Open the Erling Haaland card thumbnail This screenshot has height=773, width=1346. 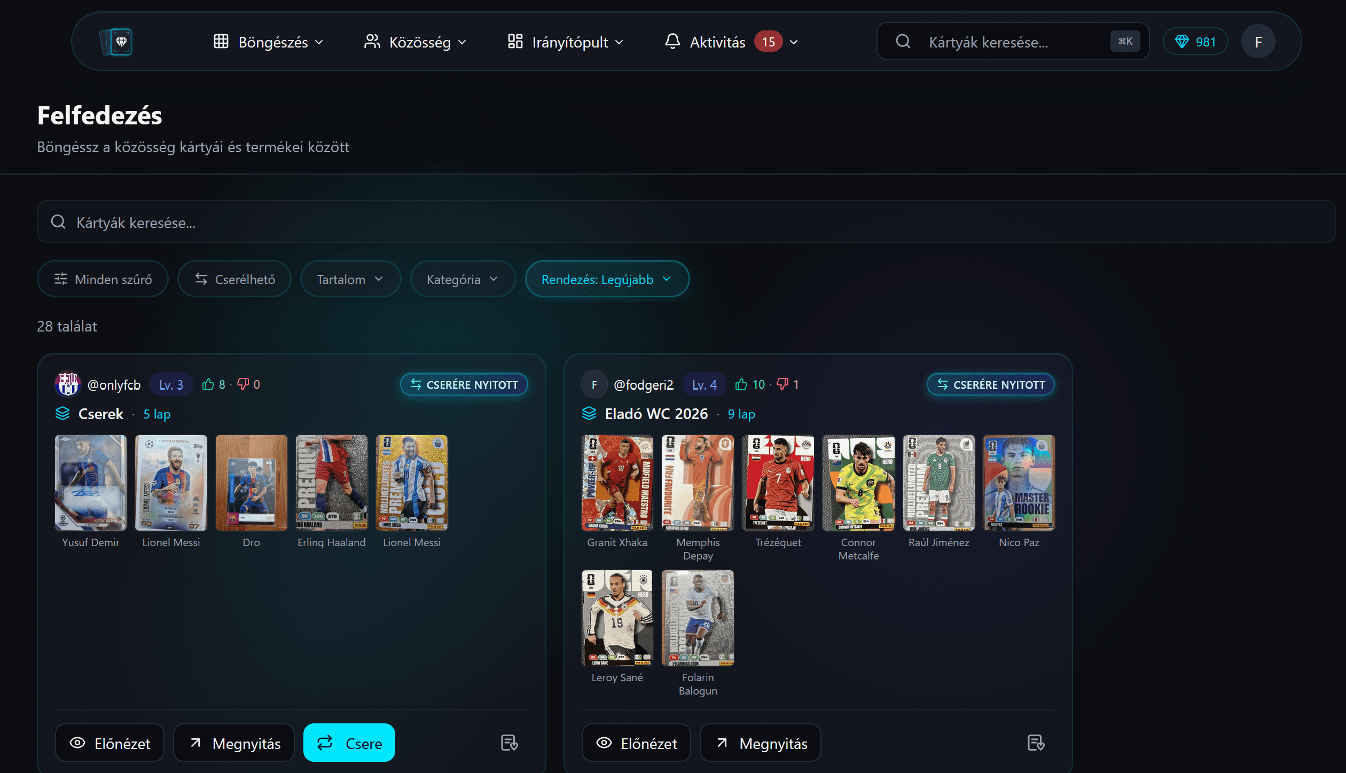332,483
